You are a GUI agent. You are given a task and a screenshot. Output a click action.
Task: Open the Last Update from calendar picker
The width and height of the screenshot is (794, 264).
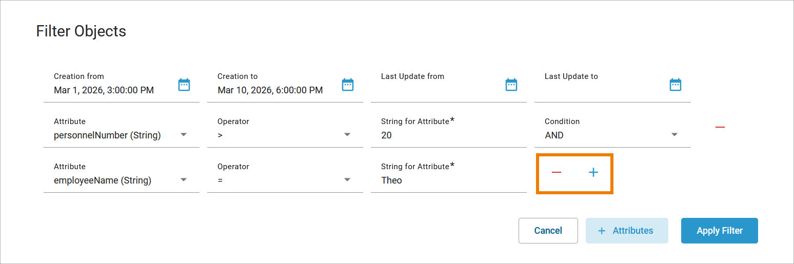511,85
